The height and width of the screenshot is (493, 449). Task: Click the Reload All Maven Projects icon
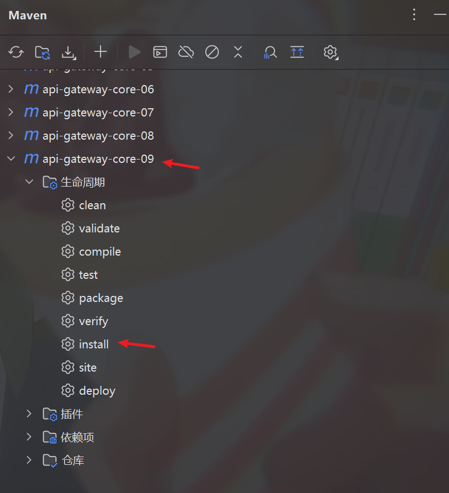point(16,52)
